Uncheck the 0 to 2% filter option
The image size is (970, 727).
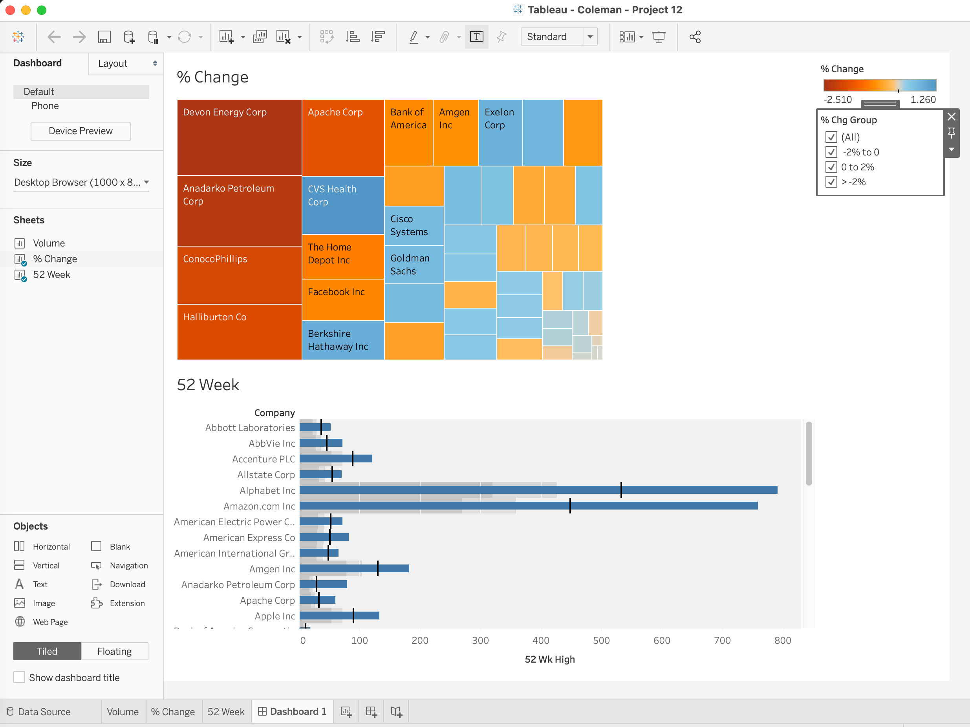coord(831,167)
